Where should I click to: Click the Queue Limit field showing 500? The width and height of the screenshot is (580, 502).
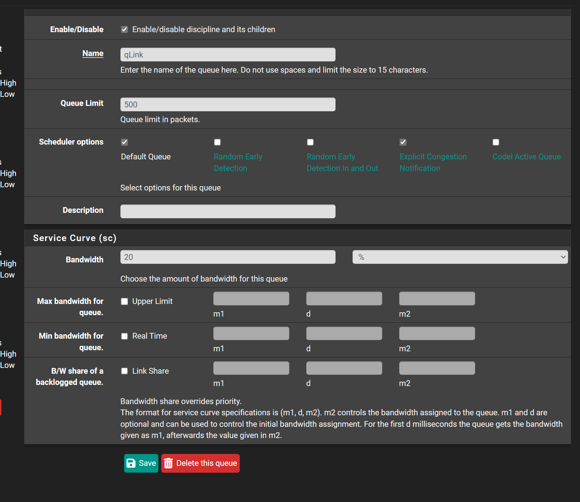click(x=228, y=104)
